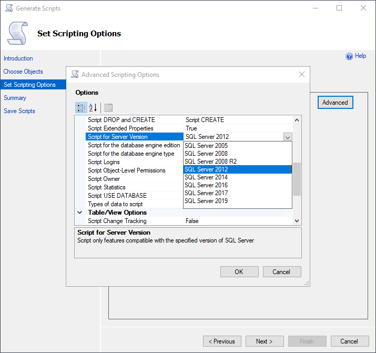Click the Advanced button
The image size is (376, 353).
coord(335,103)
